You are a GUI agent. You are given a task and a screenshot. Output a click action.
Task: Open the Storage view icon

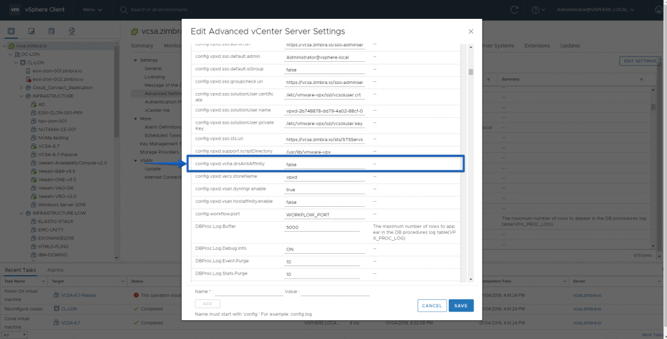pos(51,31)
